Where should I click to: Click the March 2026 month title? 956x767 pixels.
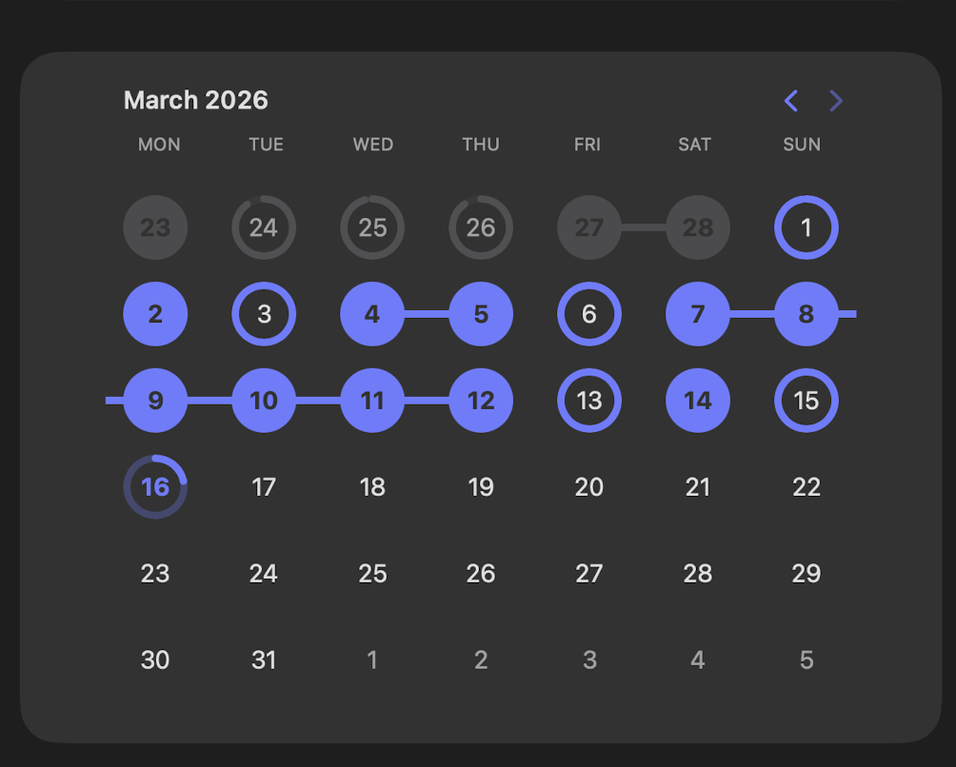pyautogui.click(x=196, y=100)
